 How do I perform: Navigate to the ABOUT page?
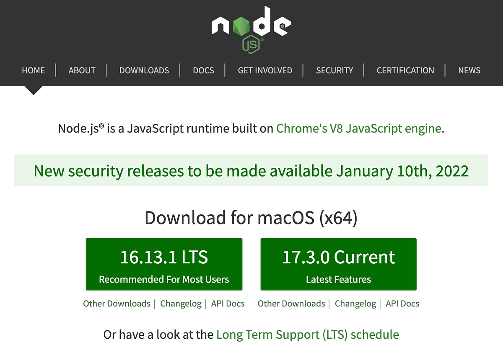click(x=82, y=70)
